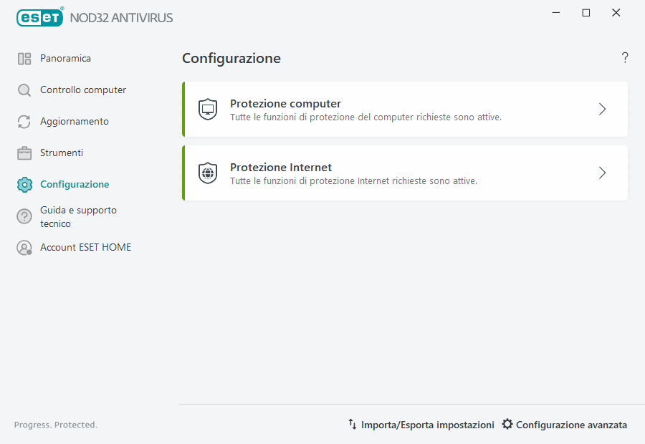Click the Progress. Protected. status text

[55, 424]
